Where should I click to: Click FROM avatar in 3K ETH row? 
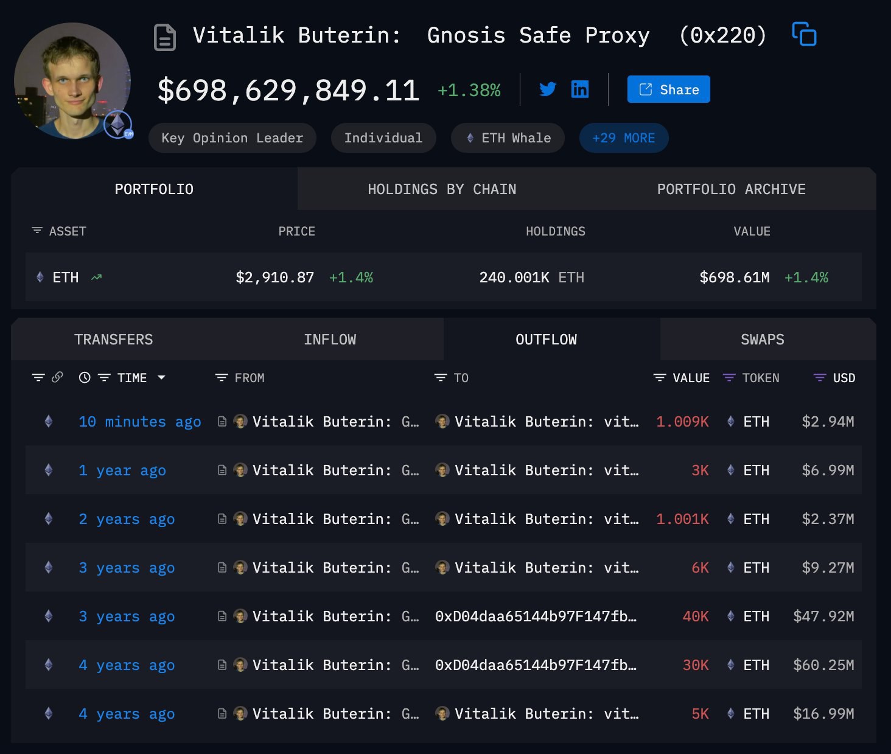(x=240, y=470)
